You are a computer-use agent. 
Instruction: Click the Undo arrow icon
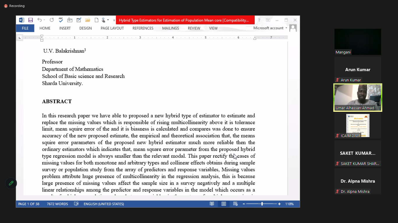[39, 20]
